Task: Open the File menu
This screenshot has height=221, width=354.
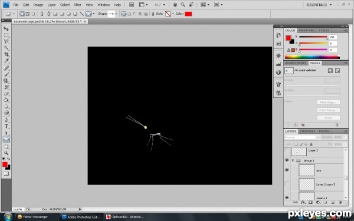Action: click(16, 5)
